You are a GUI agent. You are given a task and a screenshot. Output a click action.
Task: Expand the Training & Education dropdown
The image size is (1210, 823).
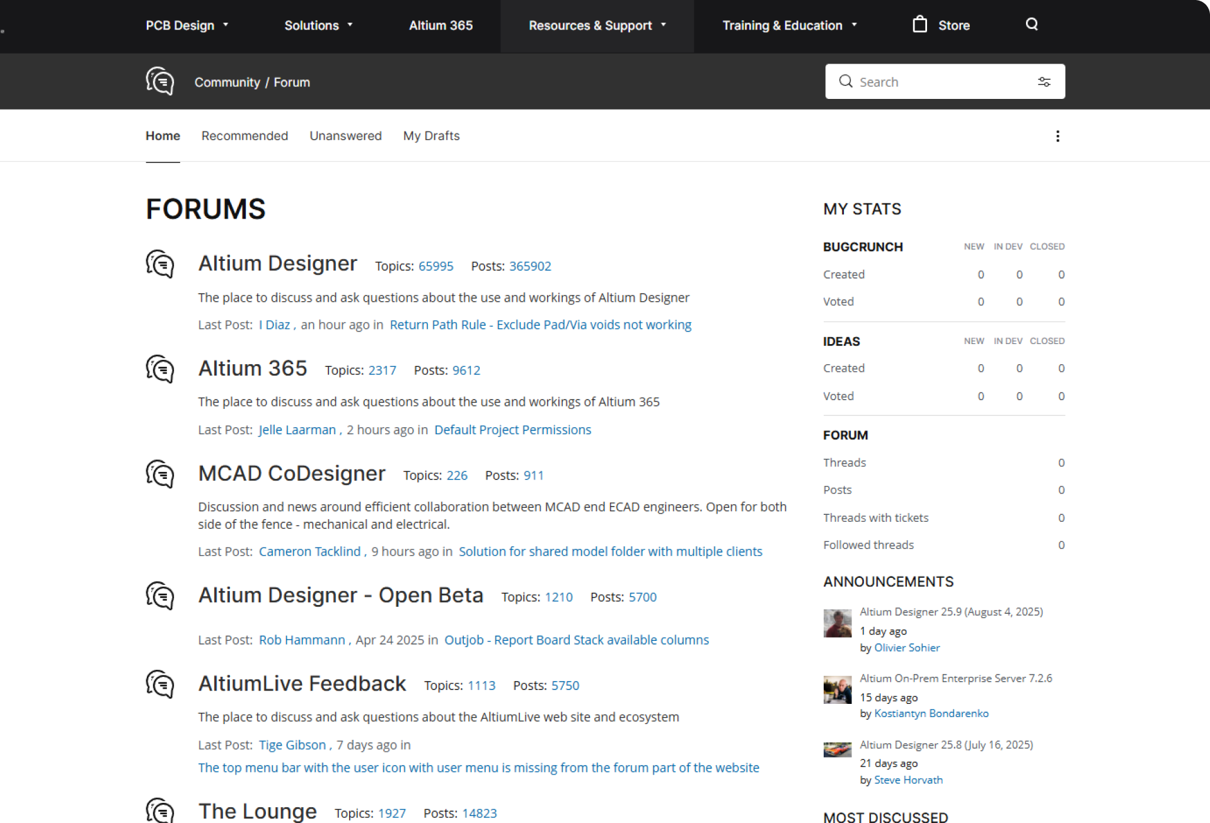[789, 25]
